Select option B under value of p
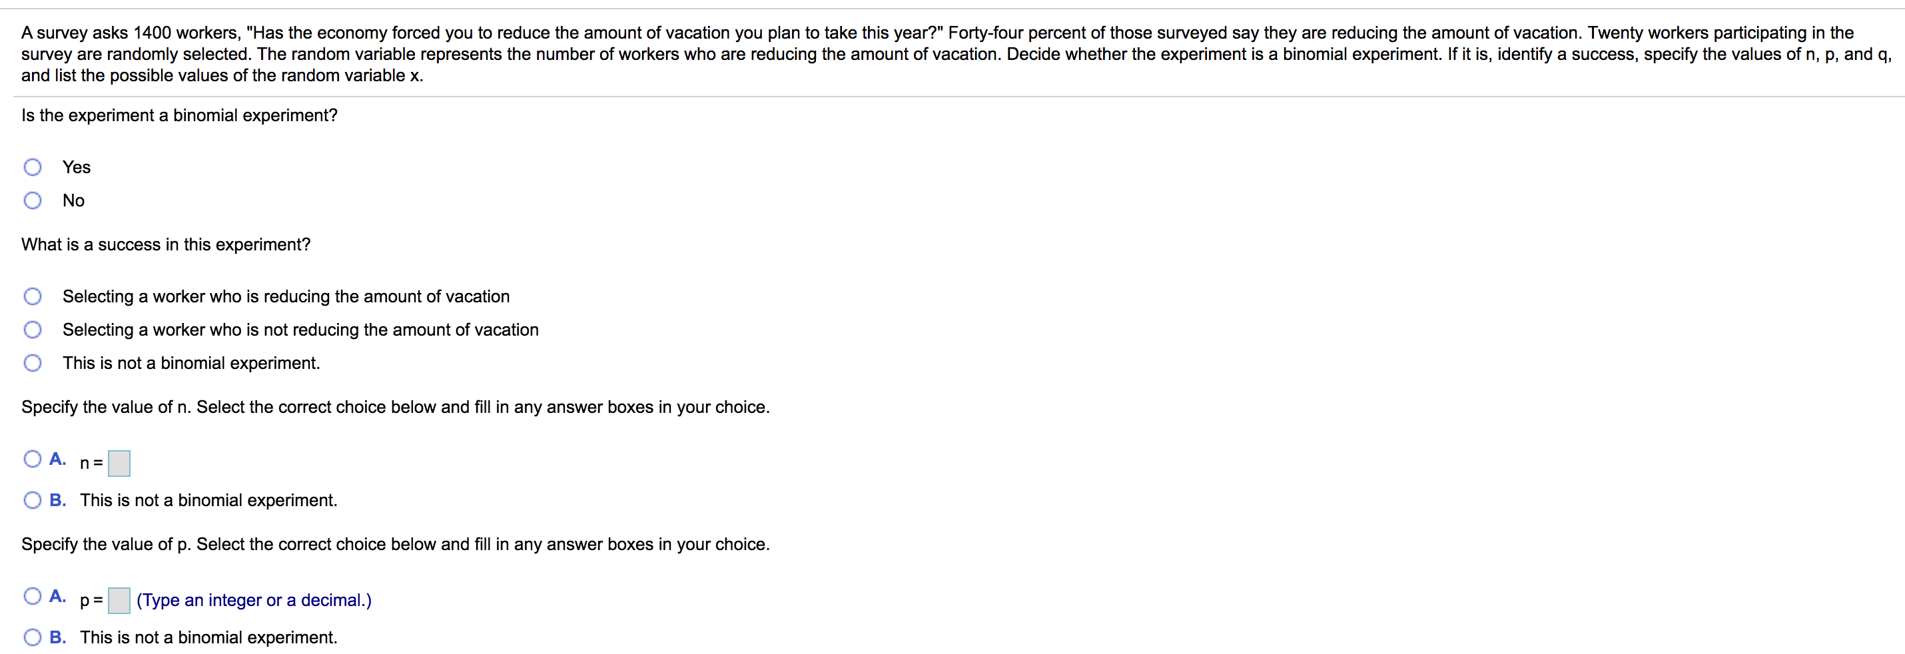This screenshot has width=1905, height=654. (33, 638)
